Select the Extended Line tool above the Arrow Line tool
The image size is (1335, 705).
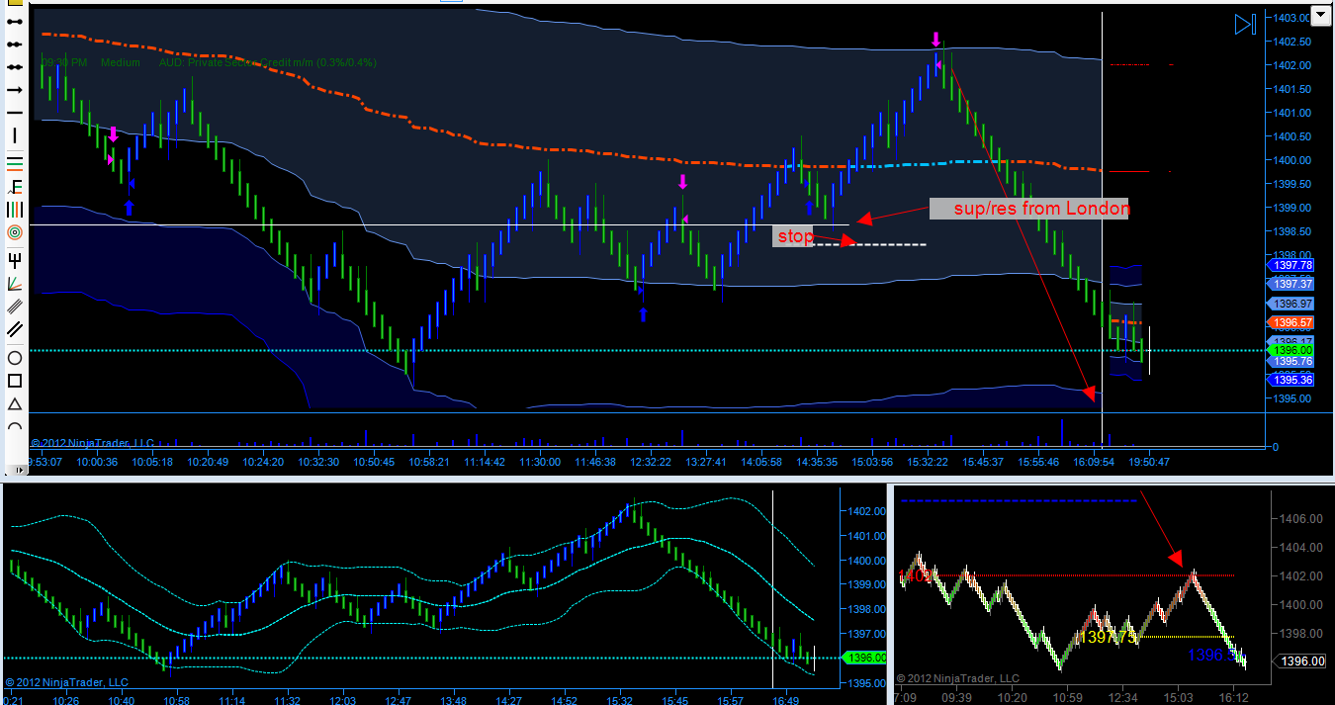point(15,67)
